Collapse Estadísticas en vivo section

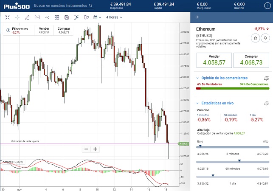(197, 103)
